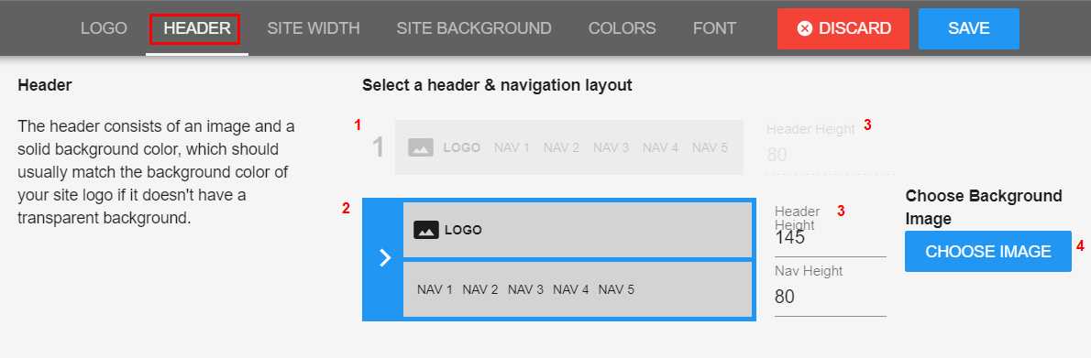This screenshot has height=358, width=1091.
Task: Click the Header Height field showing 145
Action: (831, 238)
